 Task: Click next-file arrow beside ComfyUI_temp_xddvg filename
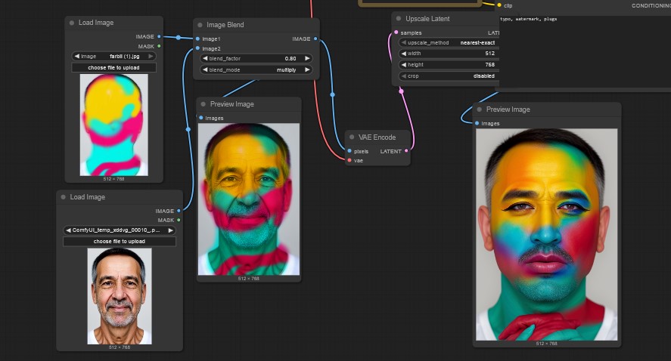click(x=171, y=230)
